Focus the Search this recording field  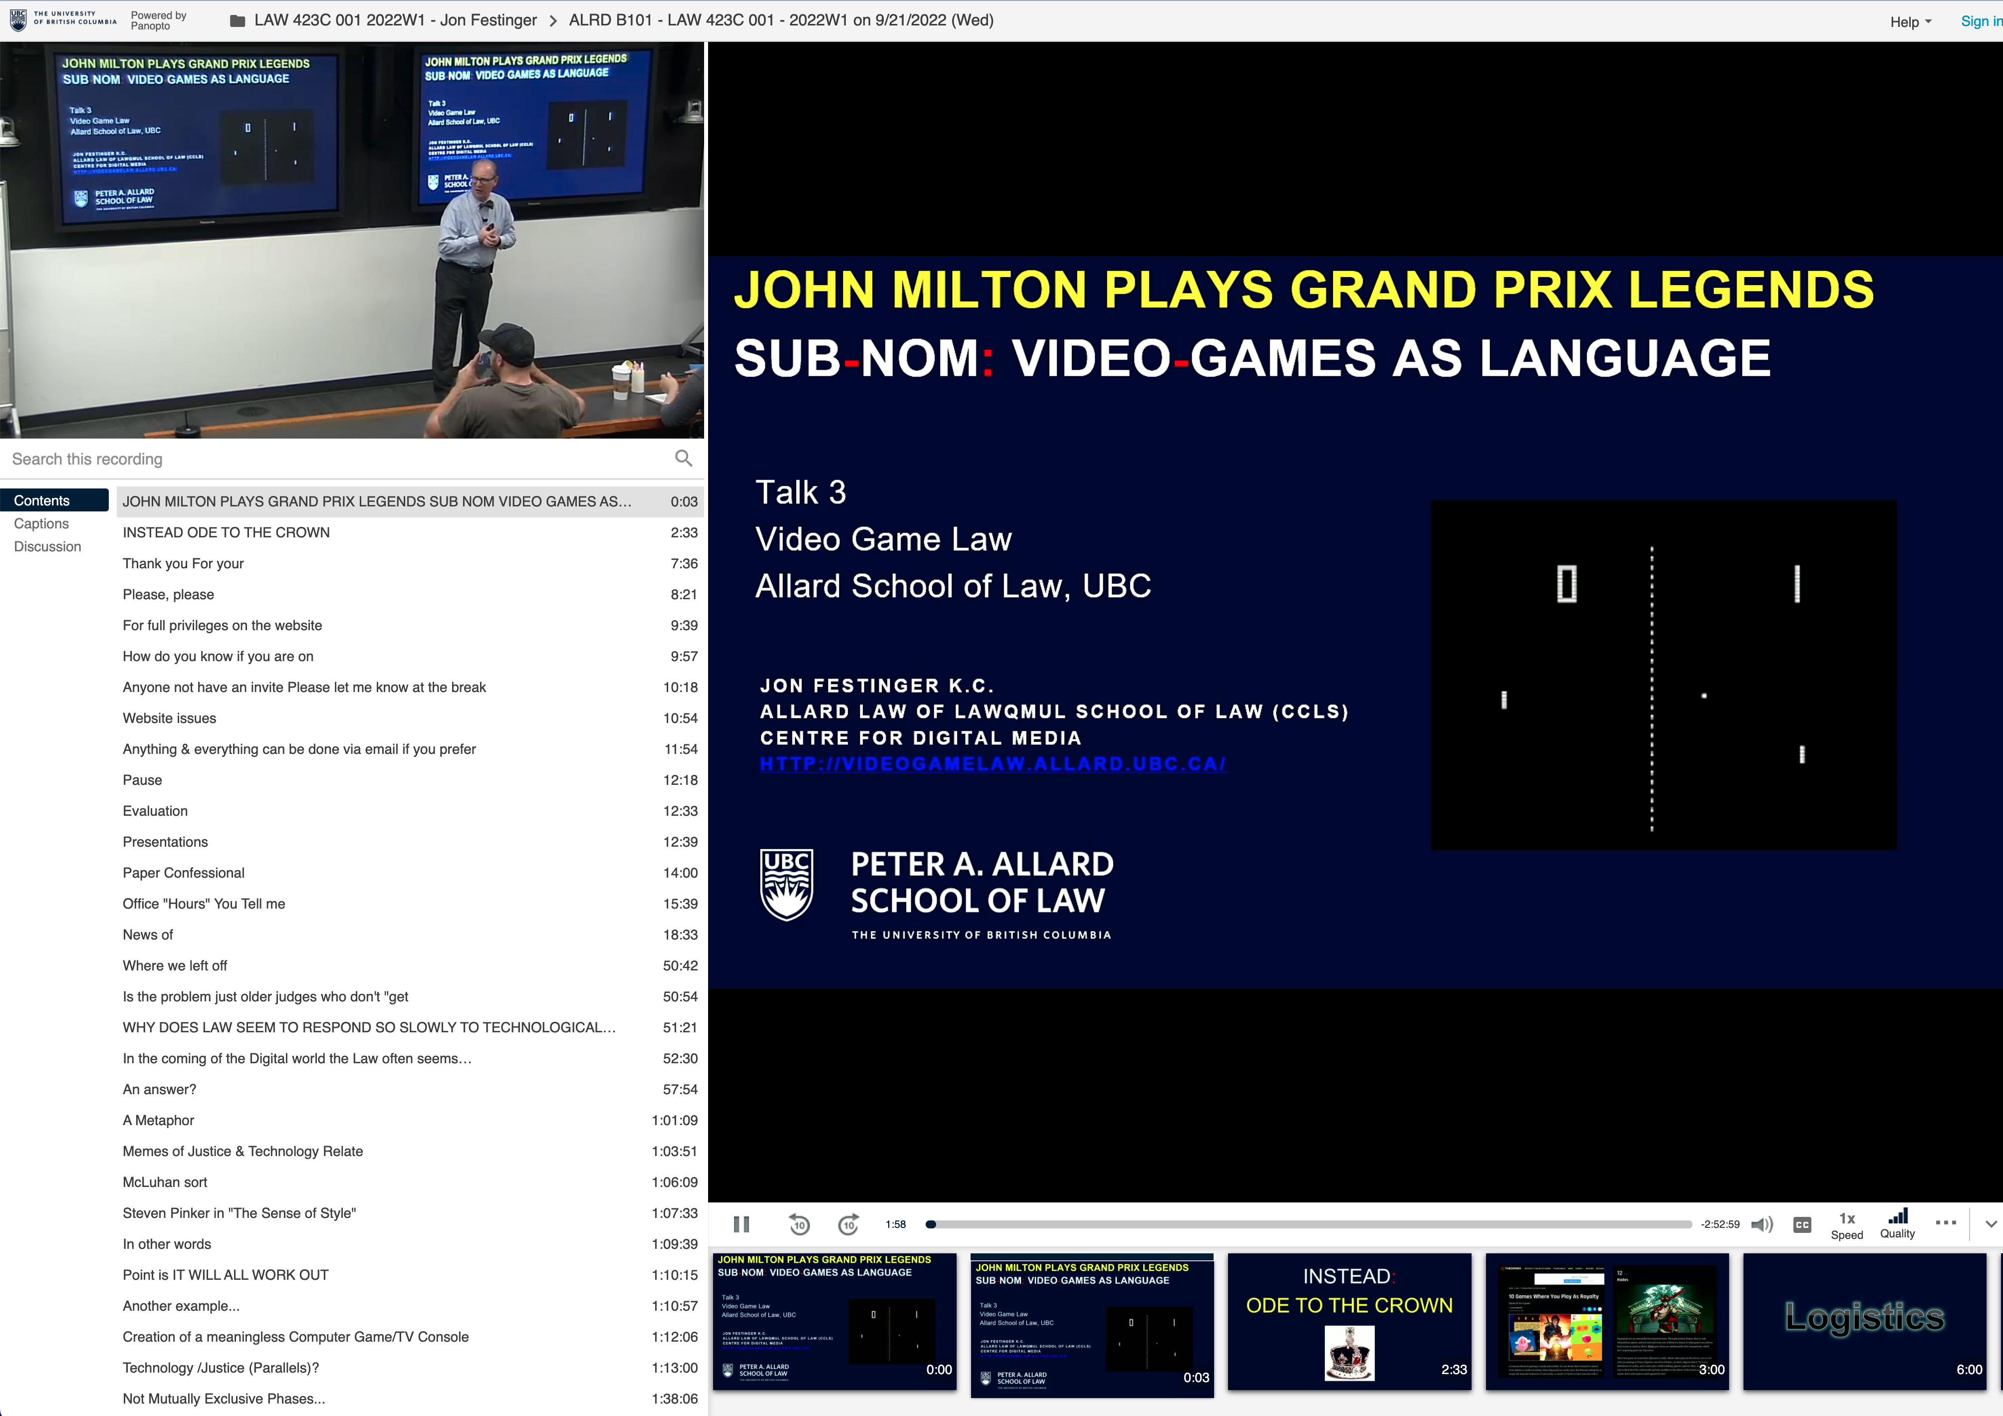(x=338, y=459)
